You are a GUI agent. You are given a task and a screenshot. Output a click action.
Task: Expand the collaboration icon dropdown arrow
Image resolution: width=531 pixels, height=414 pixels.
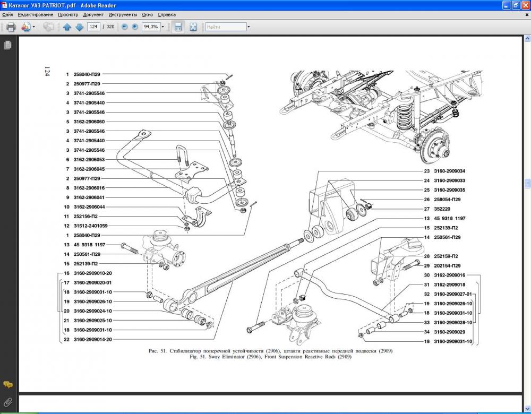[x=34, y=27]
